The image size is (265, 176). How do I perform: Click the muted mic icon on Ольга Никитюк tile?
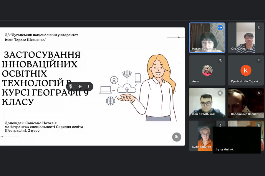[x=259, y=28]
